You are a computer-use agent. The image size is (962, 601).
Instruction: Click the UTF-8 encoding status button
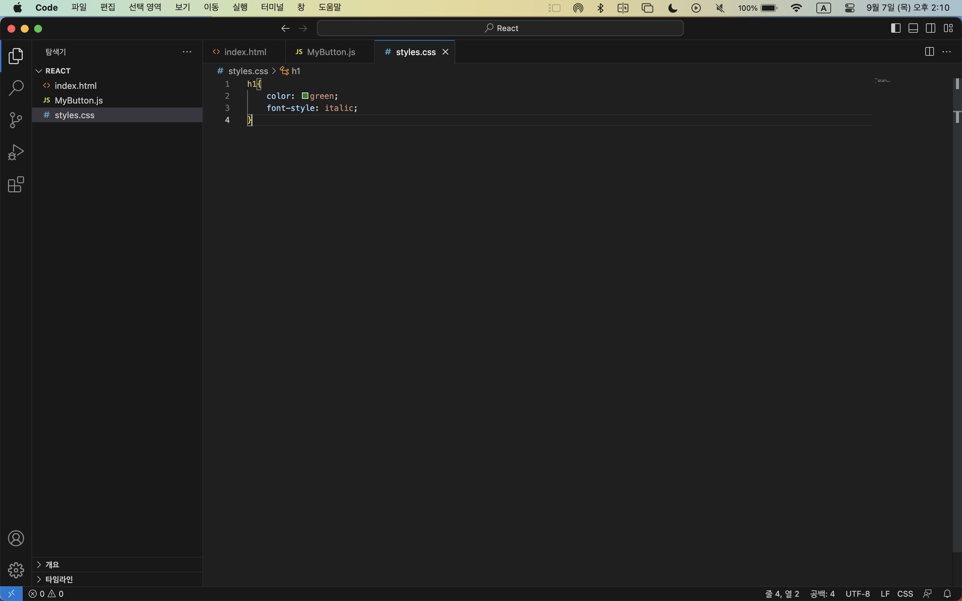pyautogui.click(x=857, y=593)
